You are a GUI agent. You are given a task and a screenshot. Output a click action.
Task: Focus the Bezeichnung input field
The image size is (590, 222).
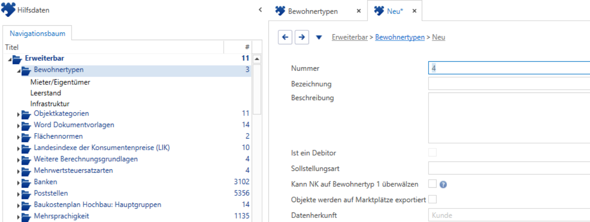pos(509,83)
